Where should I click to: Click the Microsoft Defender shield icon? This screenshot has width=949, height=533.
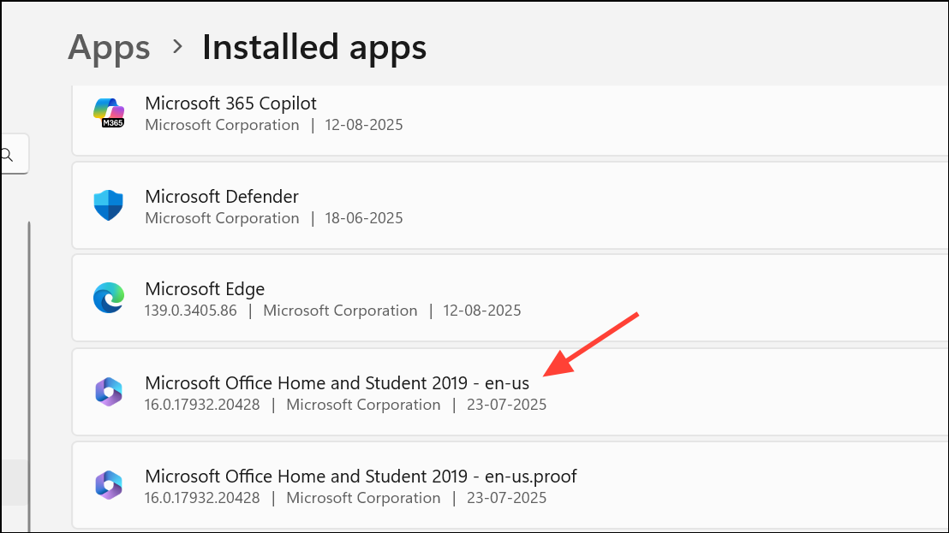click(109, 205)
